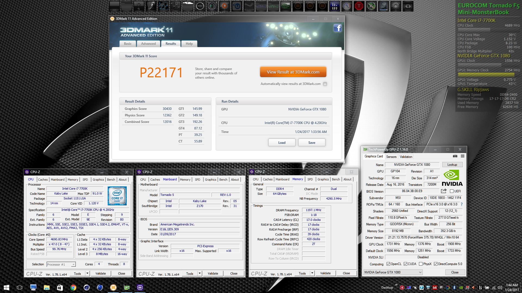Open Task View on the taskbar

point(20,288)
